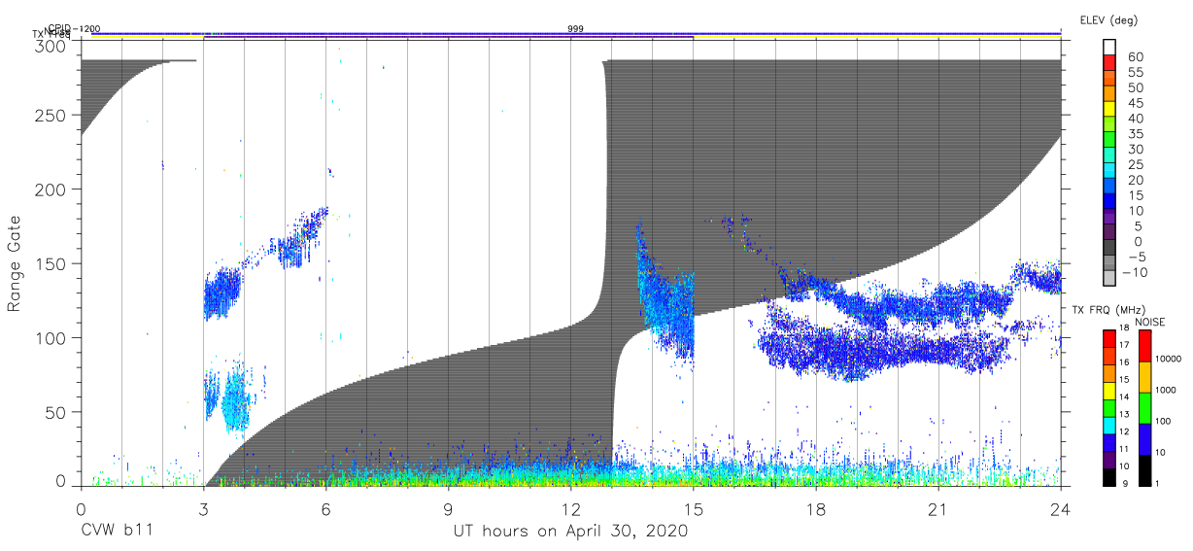The width and height of the screenshot is (1193, 551).
Task: Click the '9' tick label on the time axis
Action: pos(448,508)
